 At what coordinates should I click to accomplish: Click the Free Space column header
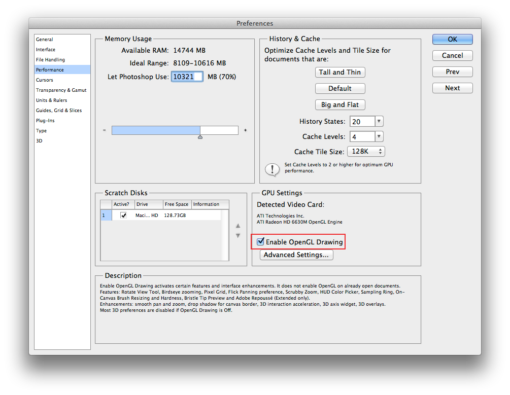(177, 204)
